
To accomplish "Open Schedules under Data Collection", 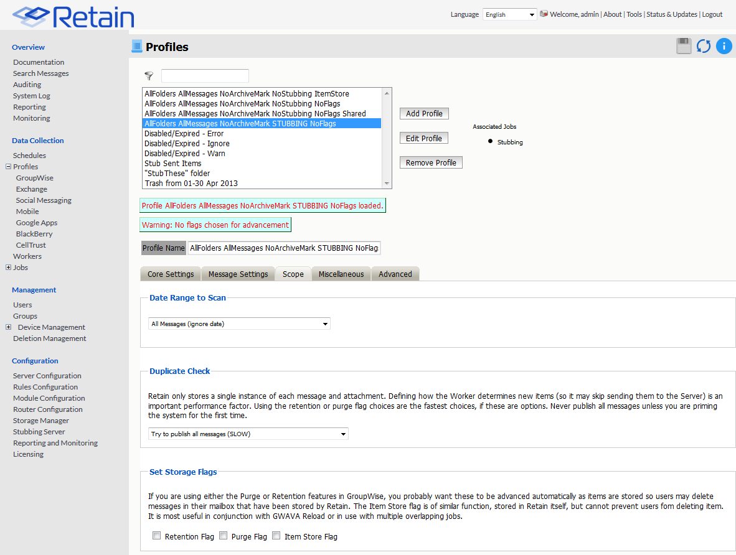I will [29, 156].
